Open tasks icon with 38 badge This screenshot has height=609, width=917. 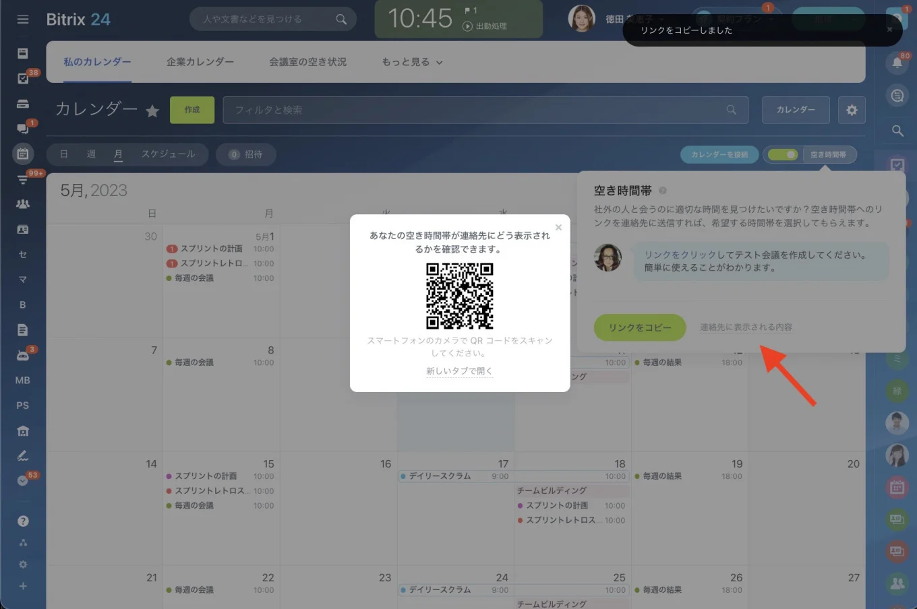pyautogui.click(x=23, y=79)
